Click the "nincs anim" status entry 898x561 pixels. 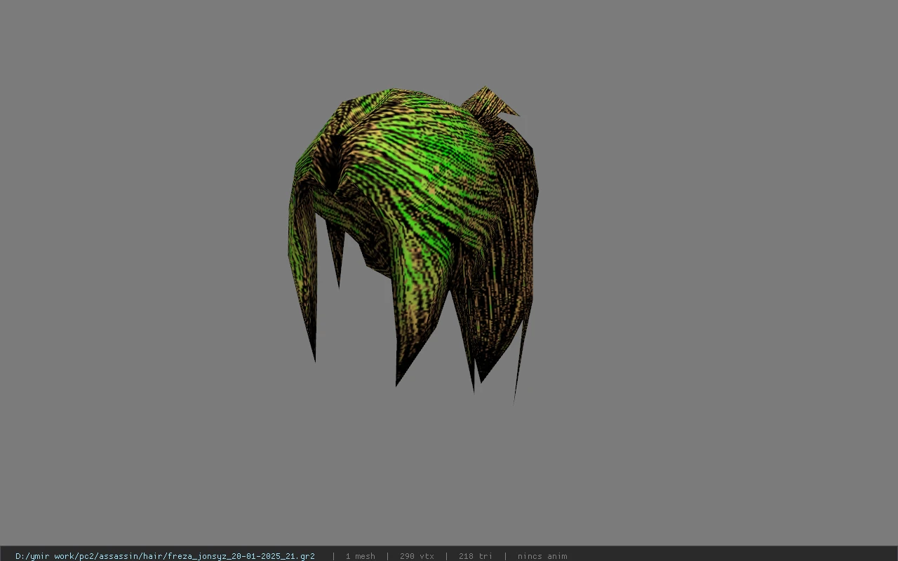pos(542,556)
